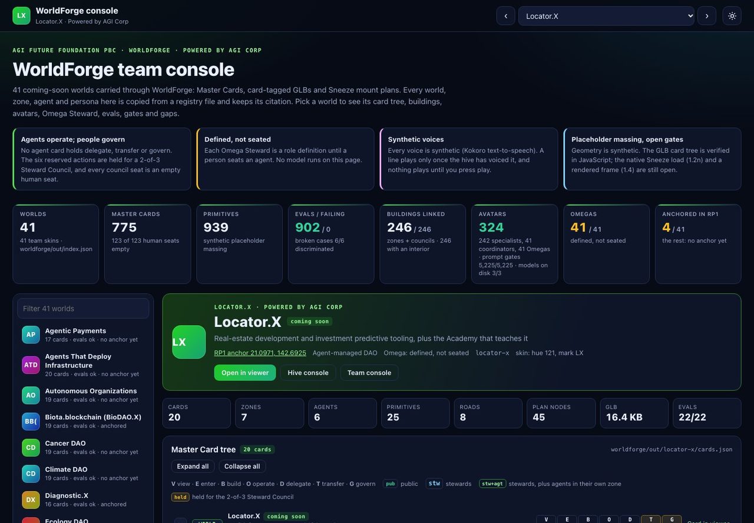Click the Cancer DAO CD icon
Viewport: 754px width, 523px height.
[x=31, y=448]
